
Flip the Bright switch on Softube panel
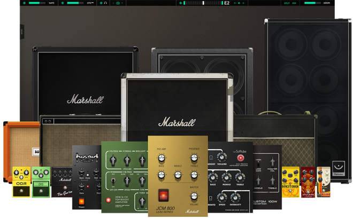211,158
